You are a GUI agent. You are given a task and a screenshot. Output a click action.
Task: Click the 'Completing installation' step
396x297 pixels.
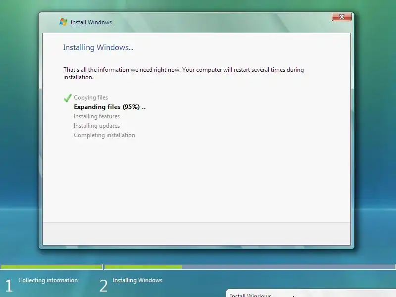104,135
